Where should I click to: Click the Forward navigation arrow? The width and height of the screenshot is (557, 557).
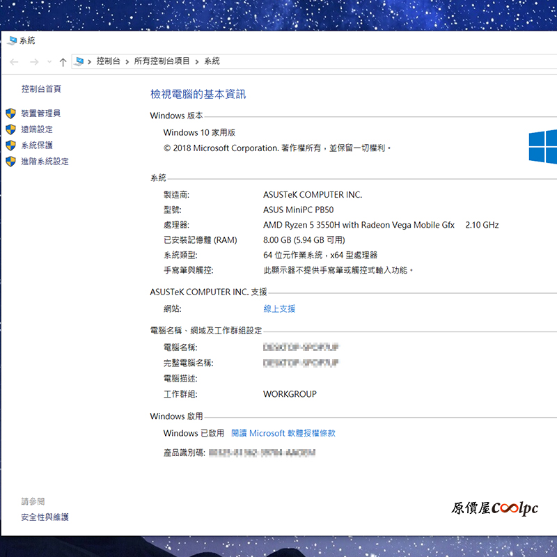(x=34, y=62)
